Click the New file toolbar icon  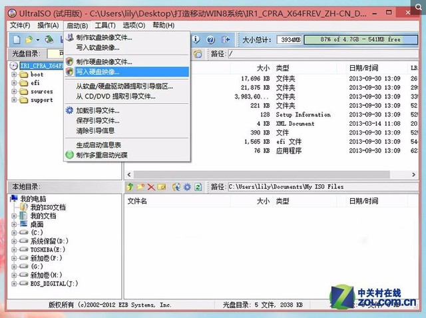[x=17, y=40]
